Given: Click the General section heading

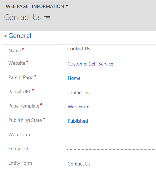Looking at the screenshot, I should [20, 36].
